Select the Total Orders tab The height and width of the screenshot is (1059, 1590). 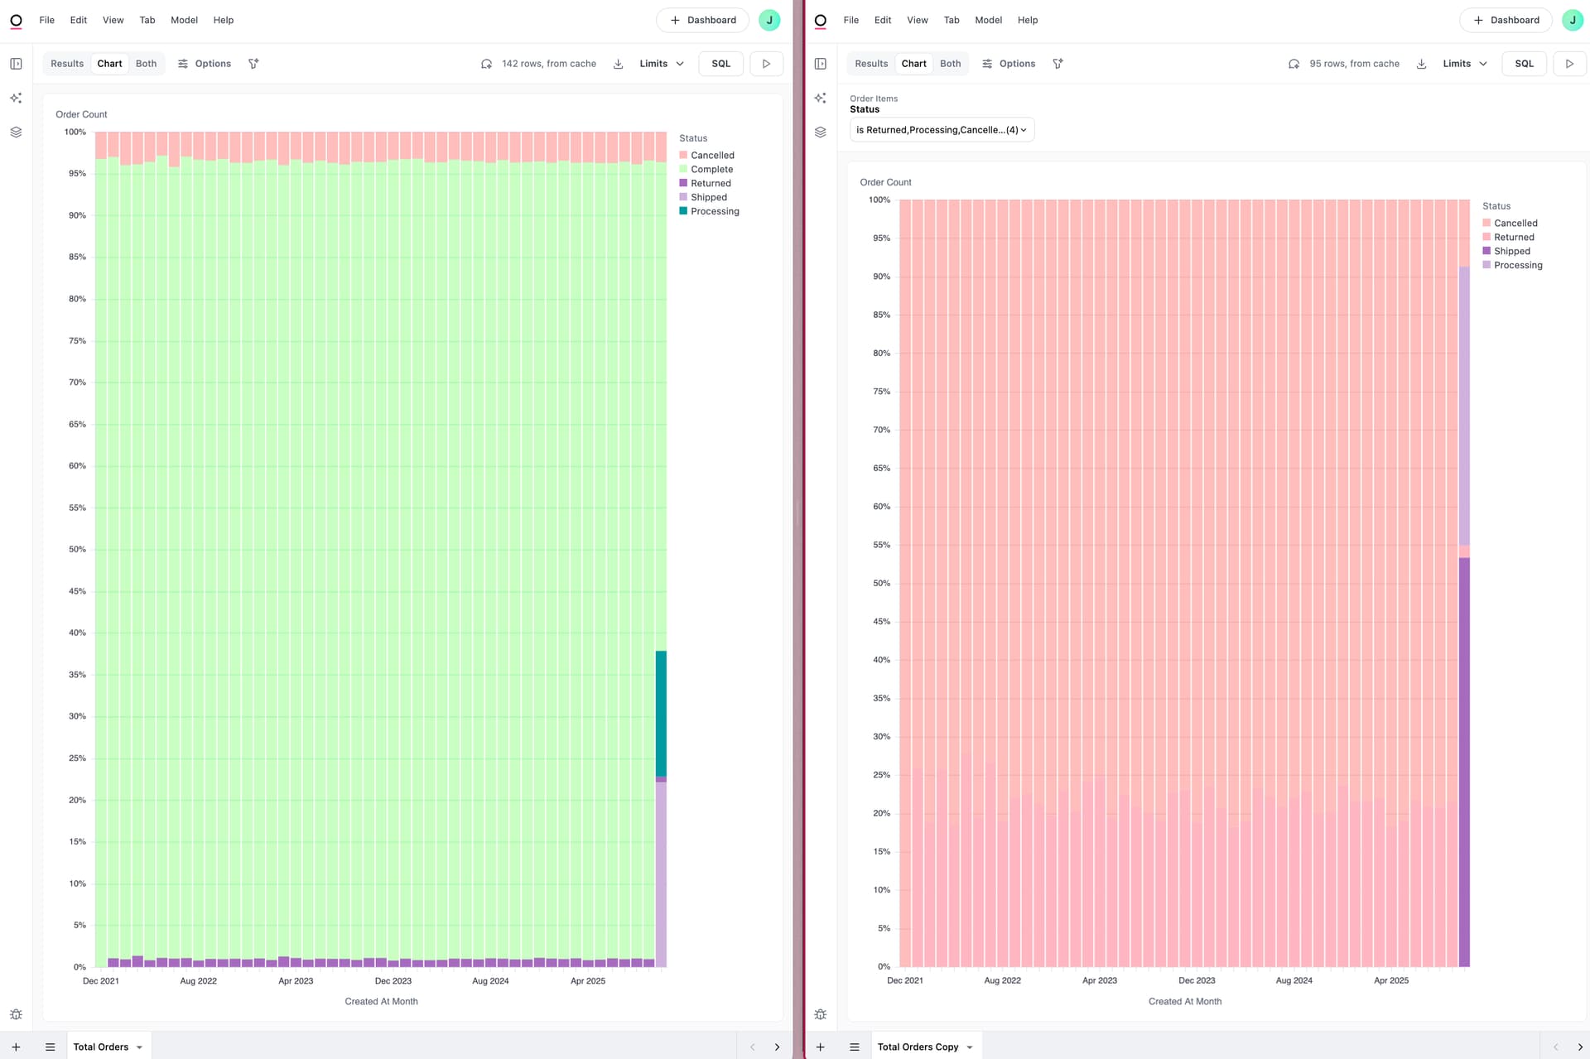pyautogui.click(x=100, y=1047)
